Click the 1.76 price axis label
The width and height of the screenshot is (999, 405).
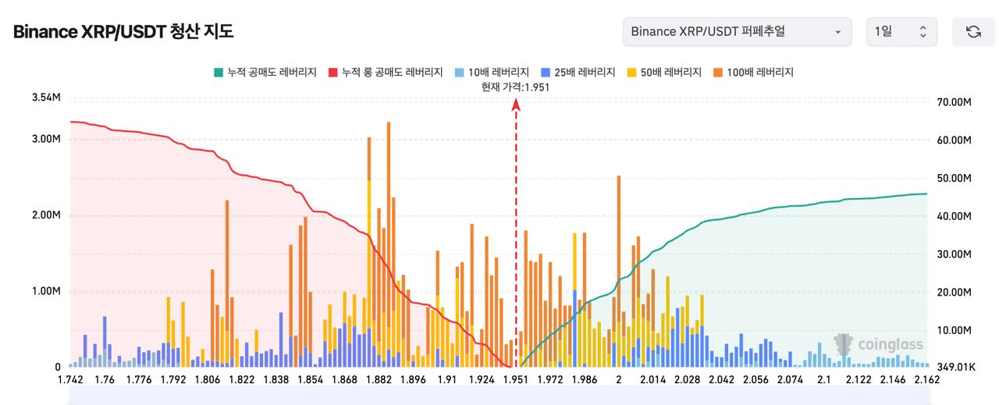tap(104, 380)
